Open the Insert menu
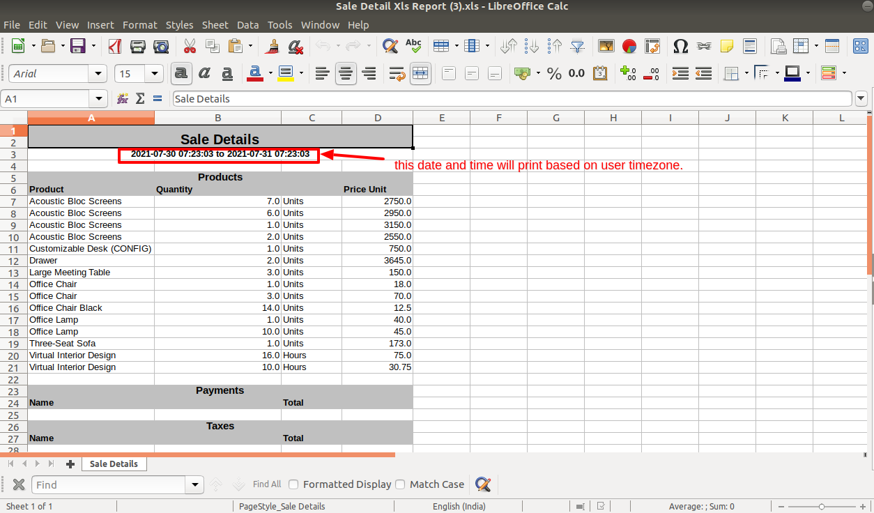The width and height of the screenshot is (874, 513). (x=100, y=24)
